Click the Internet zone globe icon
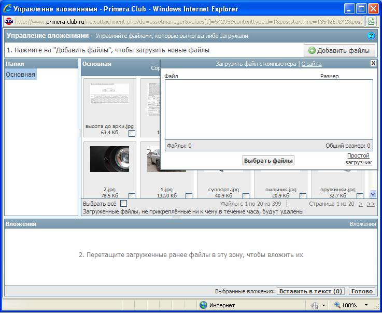Screen dimensions: 382x313 click(x=203, y=305)
